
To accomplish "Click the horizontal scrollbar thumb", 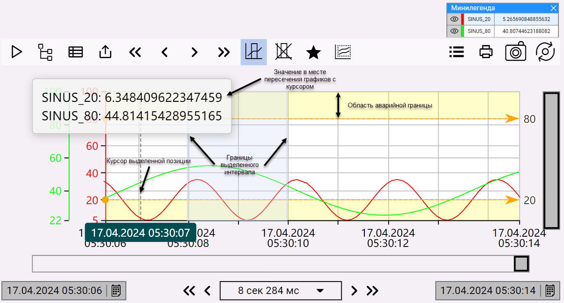I will pos(522,264).
